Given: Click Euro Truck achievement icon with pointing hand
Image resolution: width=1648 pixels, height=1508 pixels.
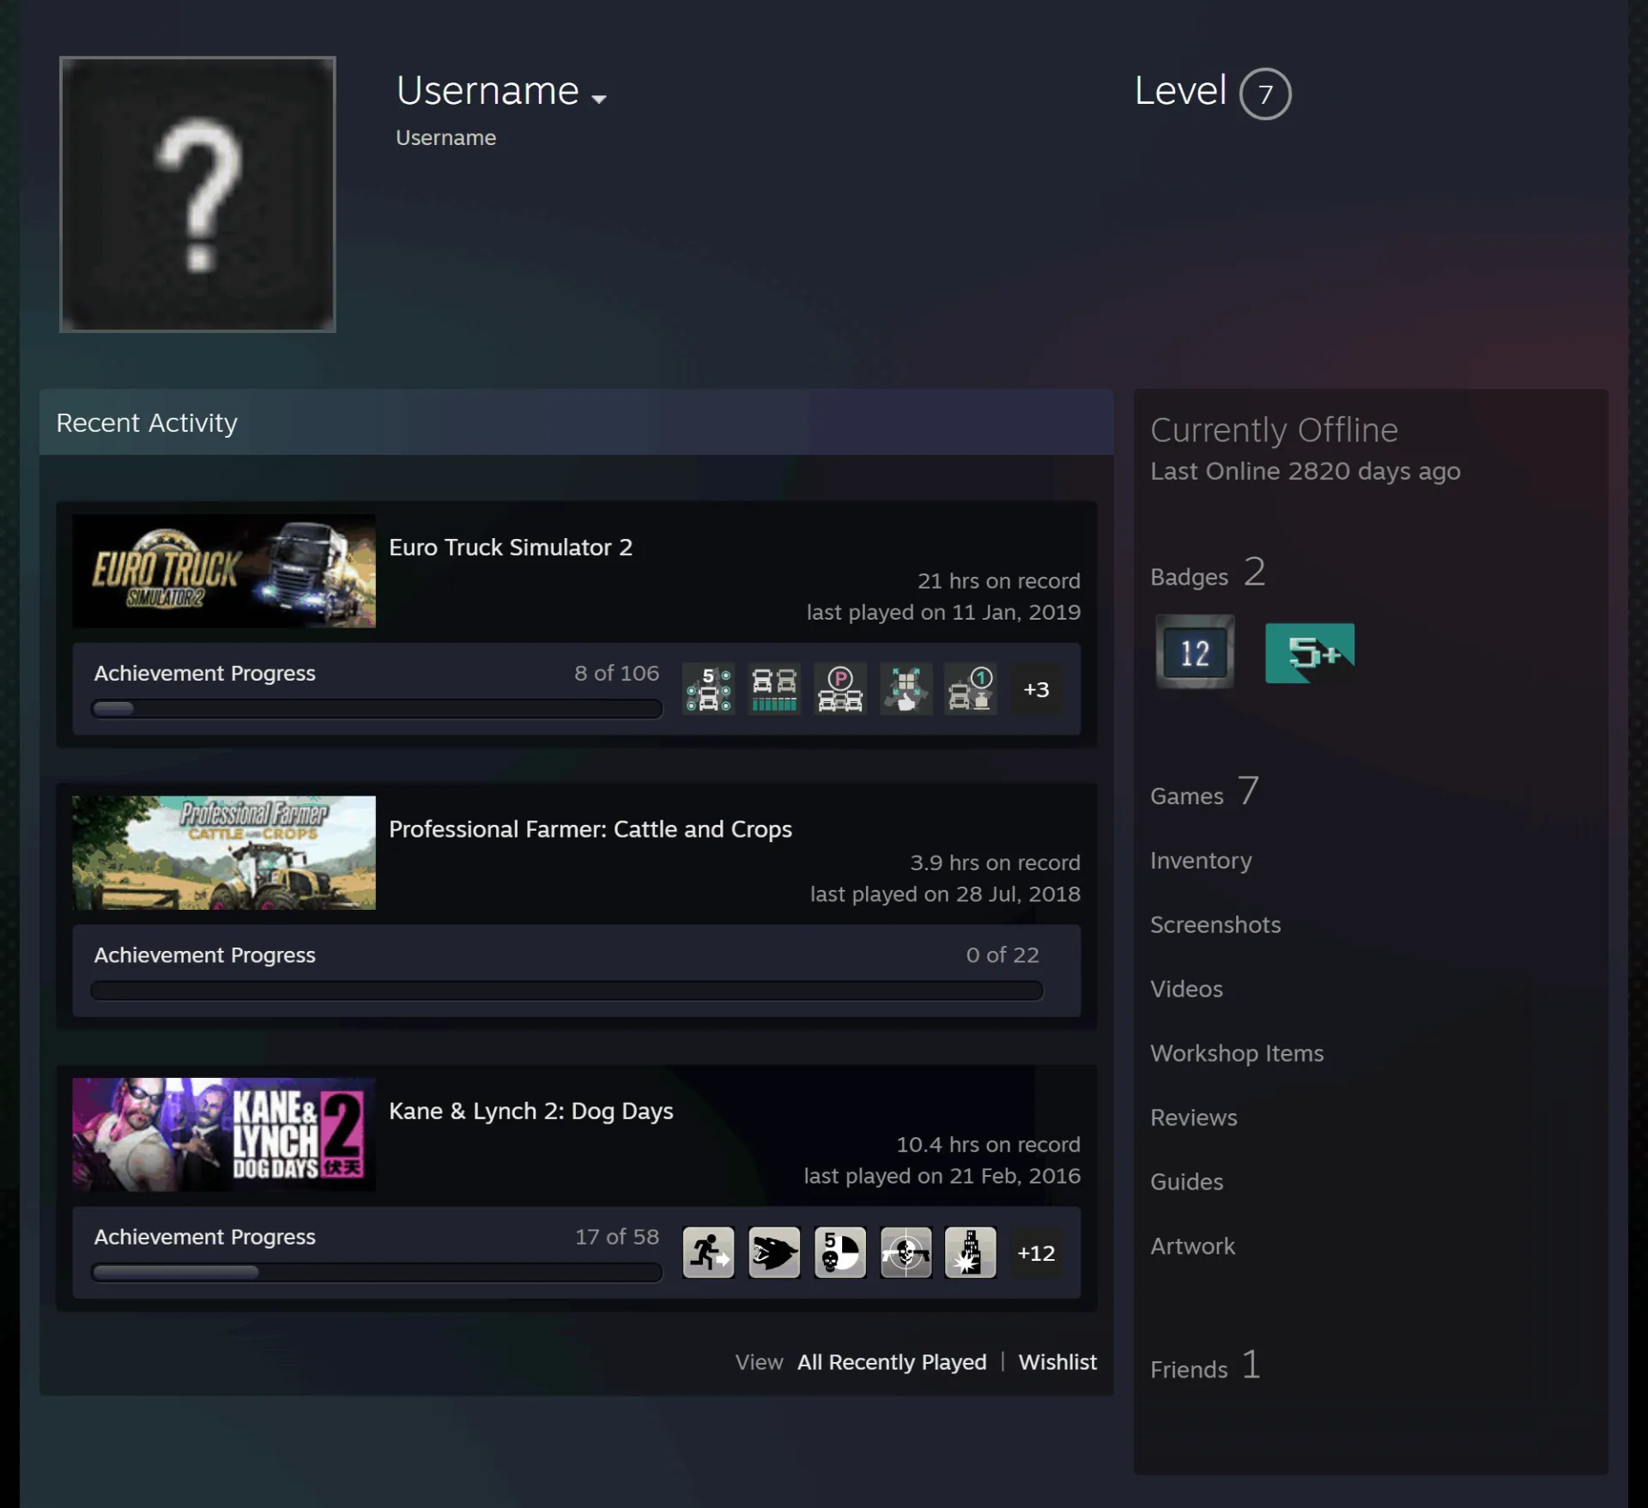Looking at the screenshot, I should [906, 689].
